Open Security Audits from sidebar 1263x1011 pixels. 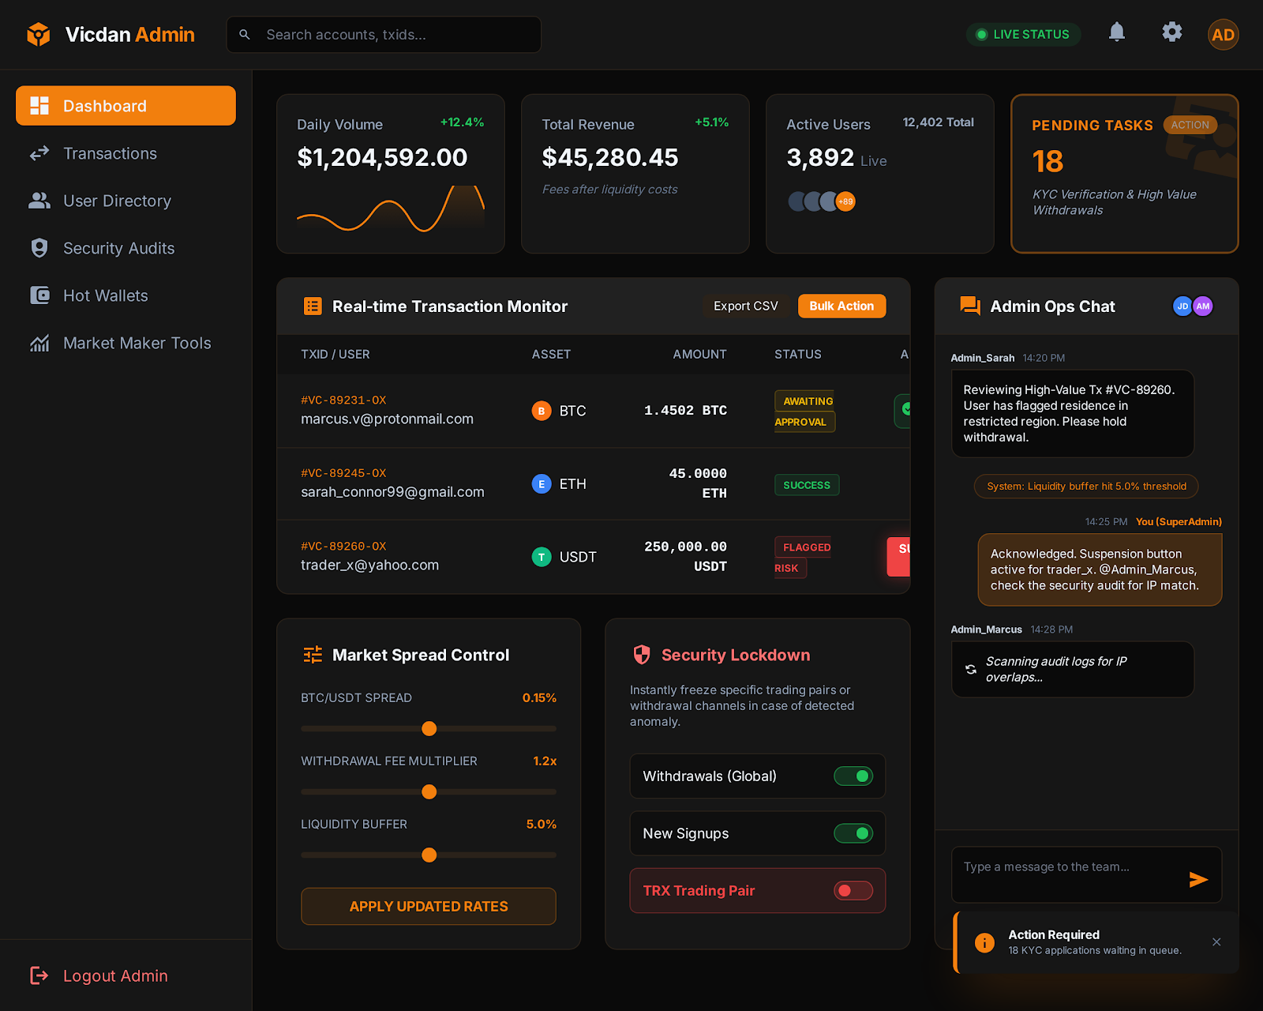click(x=118, y=249)
